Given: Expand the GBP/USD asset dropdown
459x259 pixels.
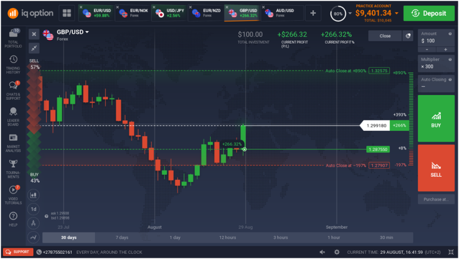Looking at the screenshot, I should (x=87, y=32).
